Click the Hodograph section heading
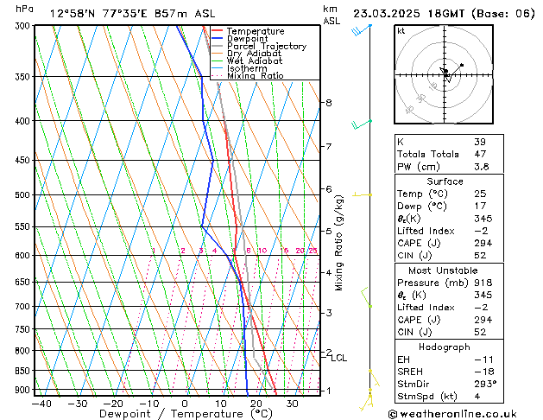543x420 pixels. click(445, 347)
